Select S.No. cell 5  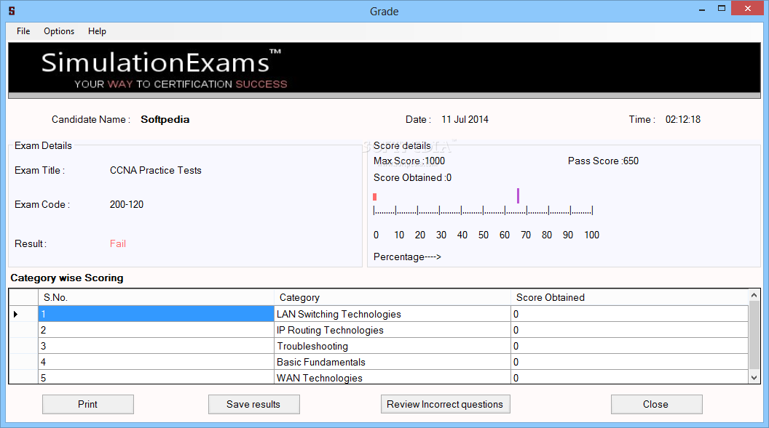pyautogui.click(x=156, y=377)
